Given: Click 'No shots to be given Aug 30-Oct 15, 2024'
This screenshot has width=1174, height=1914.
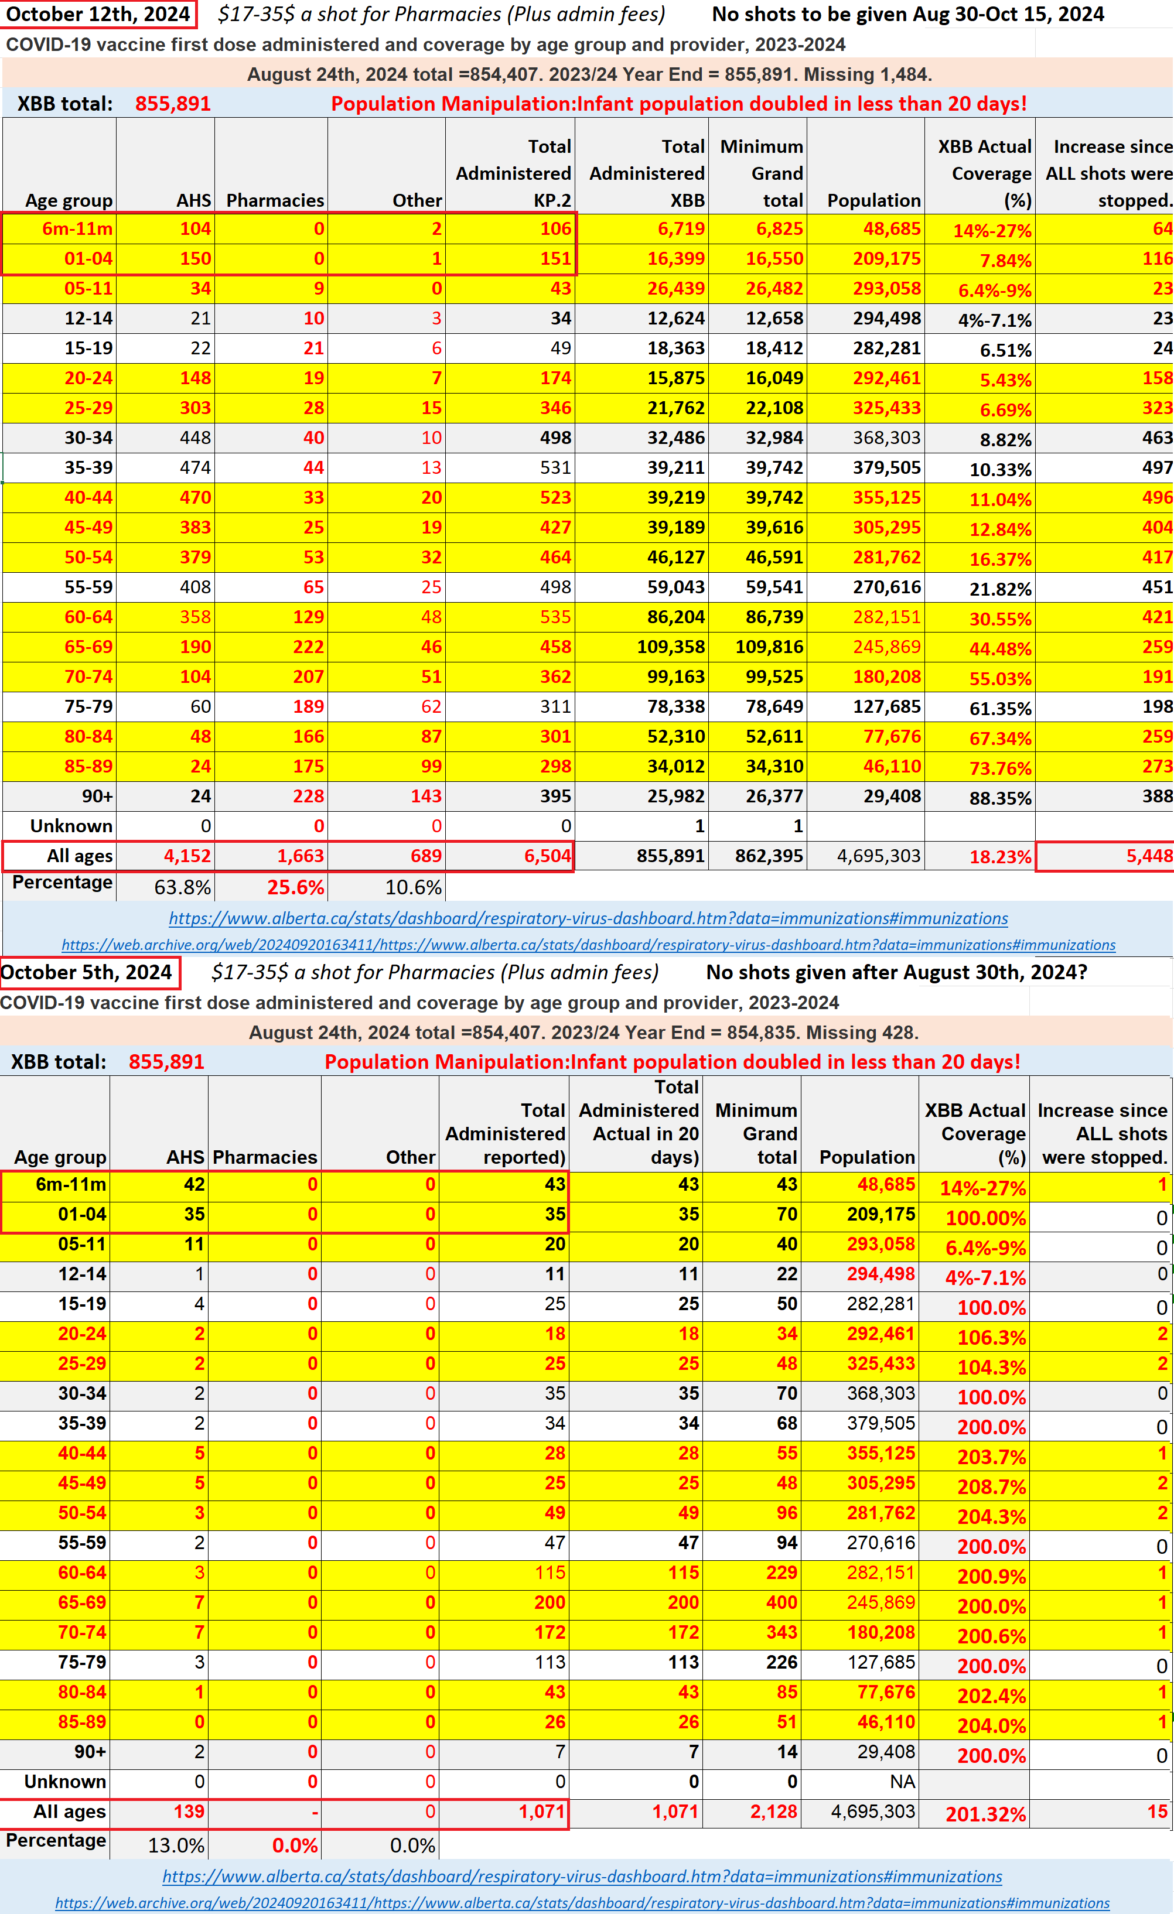Looking at the screenshot, I should coord(907,14).
